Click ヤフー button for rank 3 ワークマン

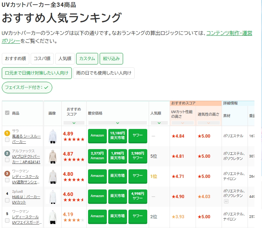(138, 176)
